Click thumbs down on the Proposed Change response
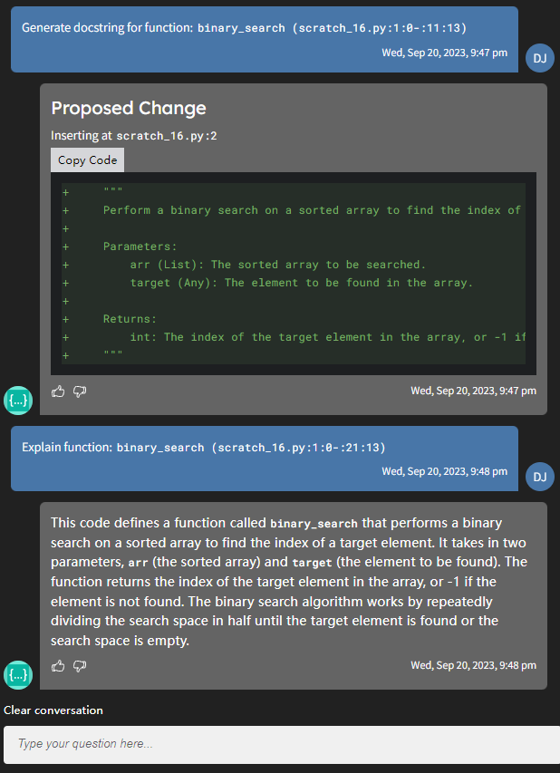Viewport: 560px width, 773px height. (80, 391)
